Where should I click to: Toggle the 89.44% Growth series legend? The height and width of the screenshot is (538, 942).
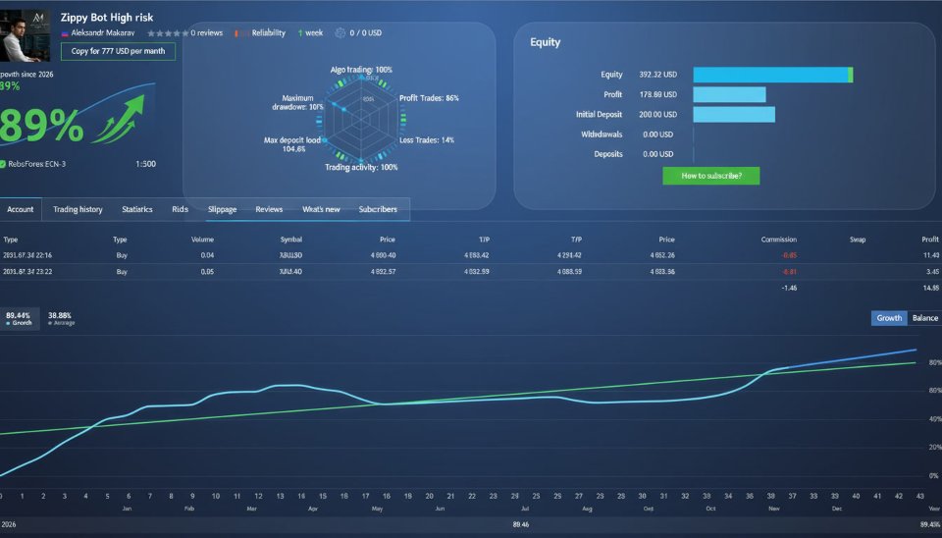point(19,319)
